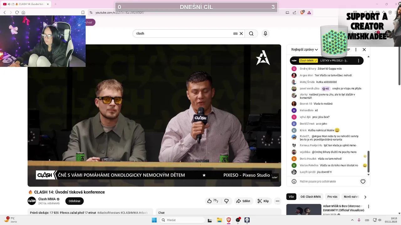Open the on-screen keyboard icon in search box
This screenshot has height=225, width=401.
[235, 33]
